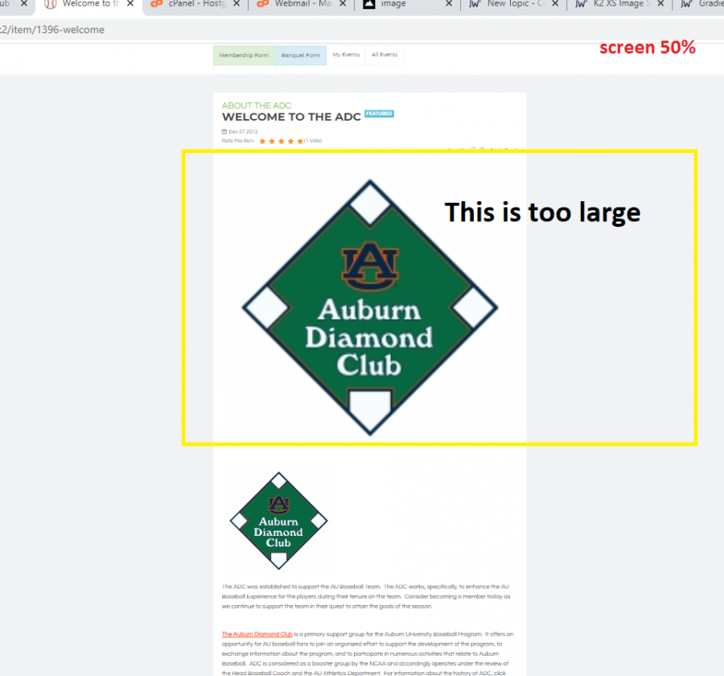The image size is (724, 676).
Task: Switch to the 'image' tab
Action: pyautogui.click(x=408, y=4)
